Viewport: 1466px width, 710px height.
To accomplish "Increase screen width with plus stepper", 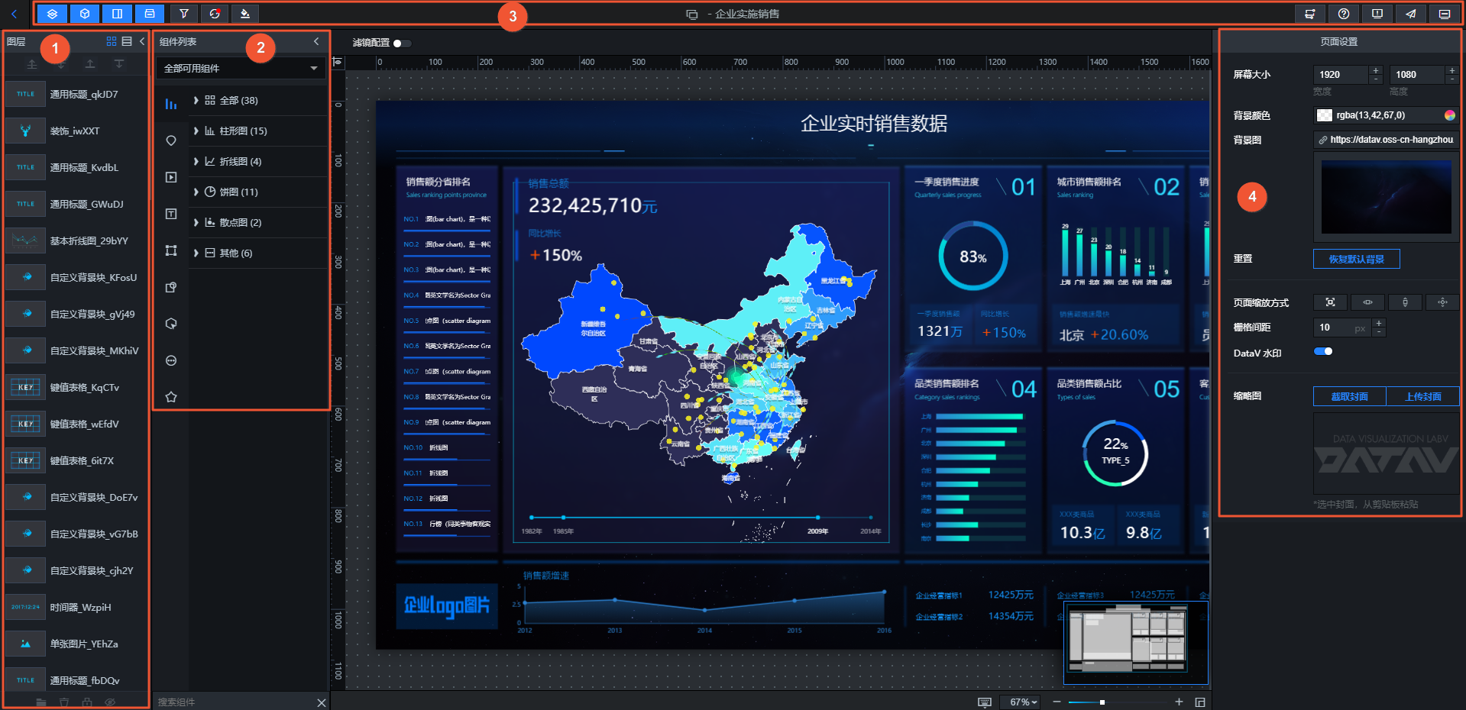I will [x=1376, y=70].
